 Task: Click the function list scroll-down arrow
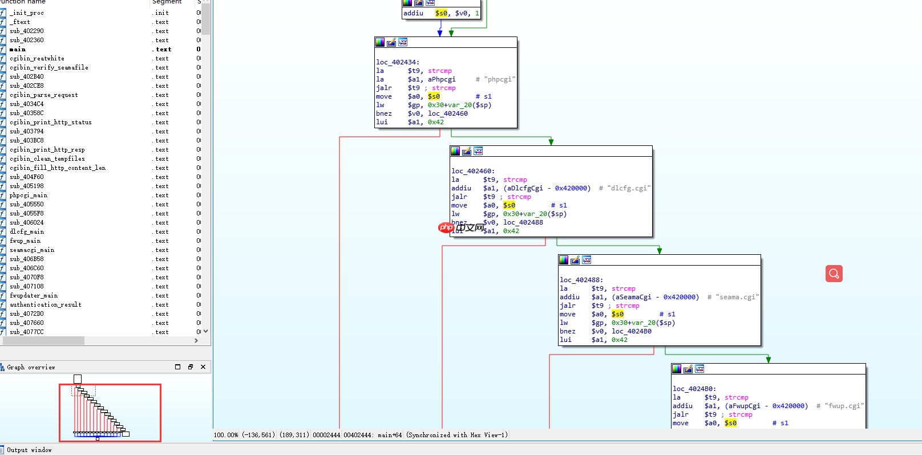point(206,331)
